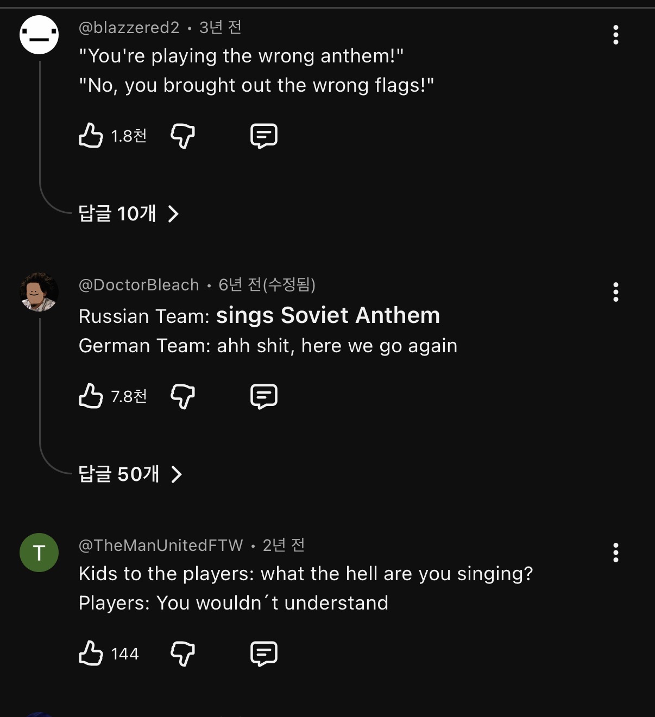Like @DoctorBleach's Soviet Anthem comment

point(92,396)
